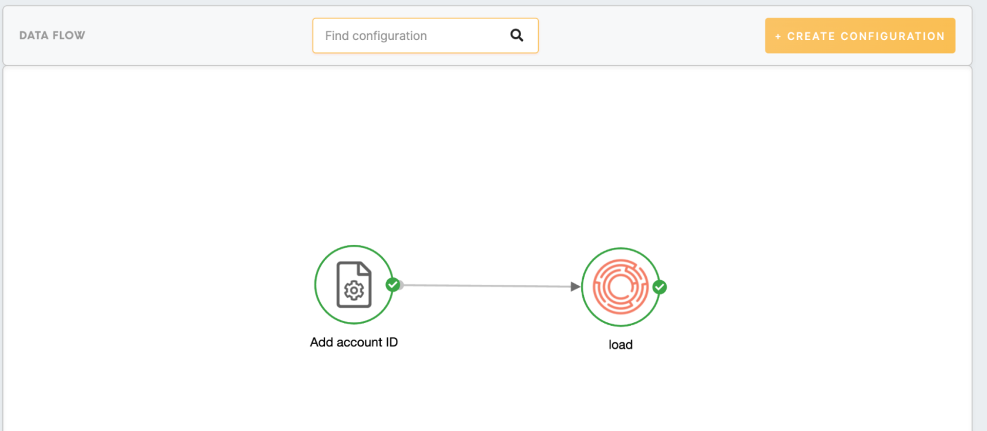Image resolution: width=987 pixels, height=431 pixels.
Task: Click blank canvas area below the nodes
Action: coord(488,393)
